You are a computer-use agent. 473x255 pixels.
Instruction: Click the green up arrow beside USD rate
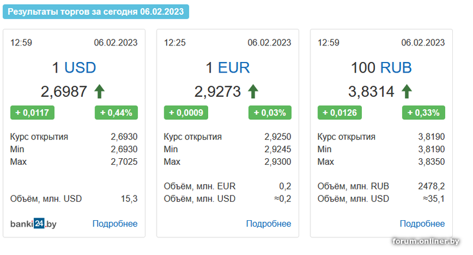pyautogui.click(x=99, y=91)
